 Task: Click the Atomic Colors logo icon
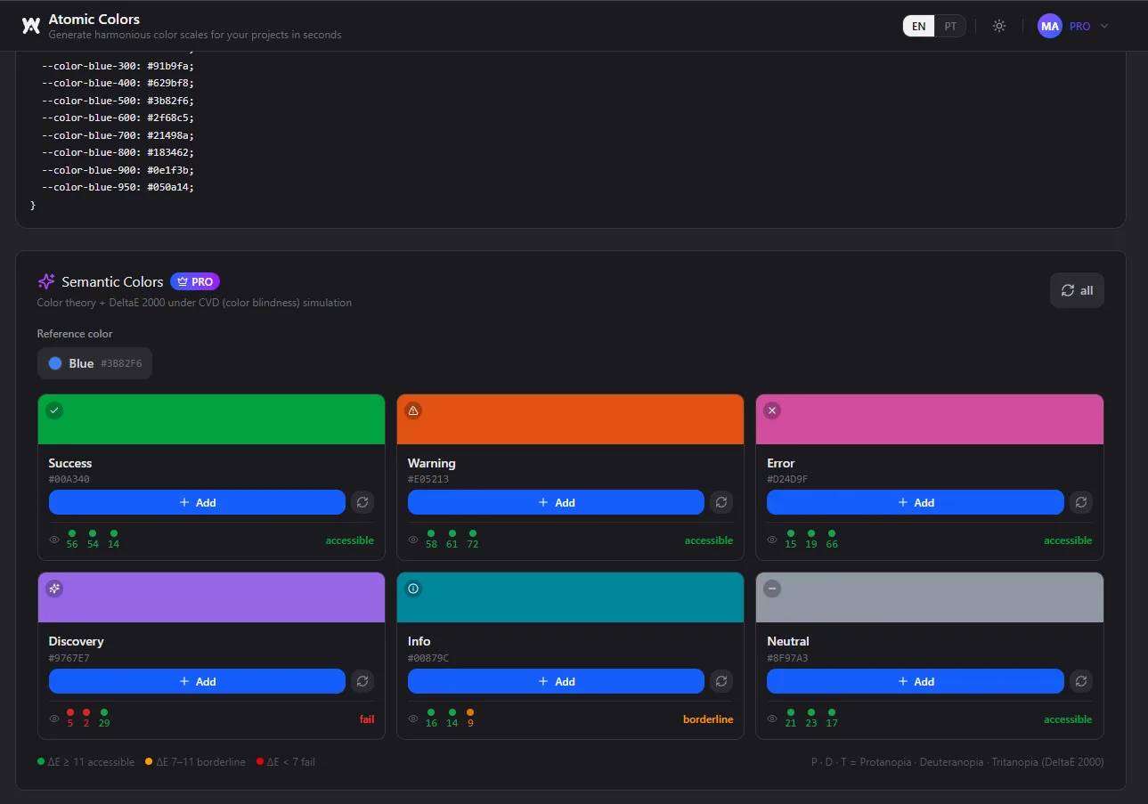(x=31, y=26)
